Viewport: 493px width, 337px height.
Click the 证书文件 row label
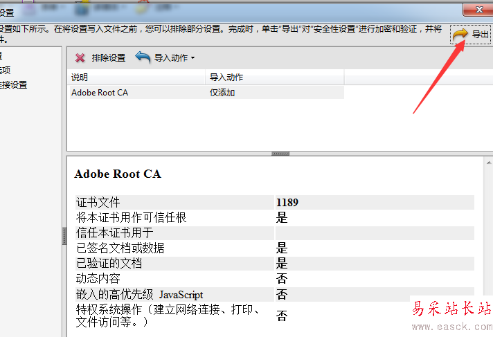point(98,203)
